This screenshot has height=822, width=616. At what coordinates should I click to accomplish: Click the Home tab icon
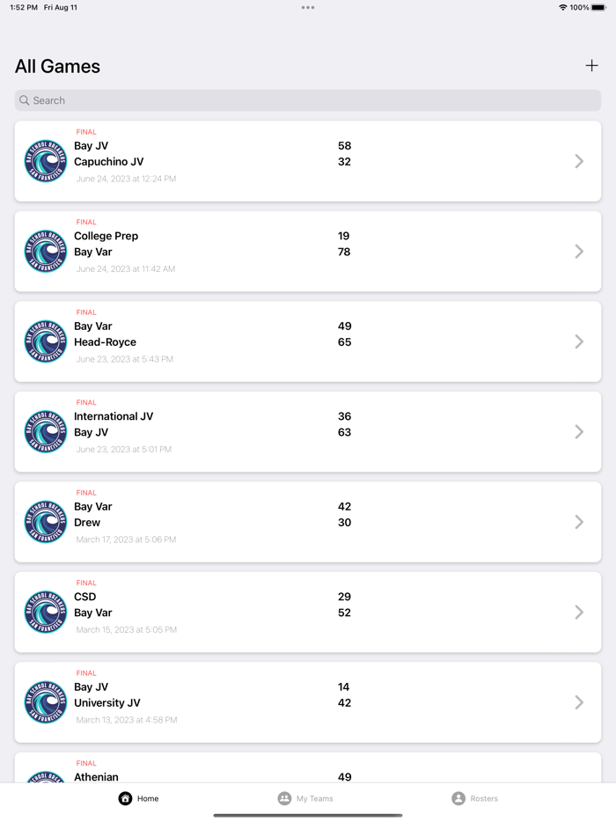coord(125,798)
